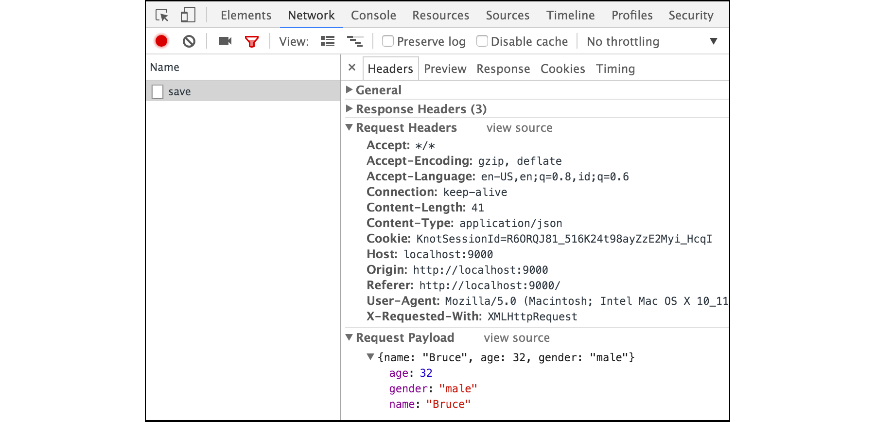Select the Cookie KnotSessionId header line
The width and height of the screenshot is (875, 422).
point(539,239)
